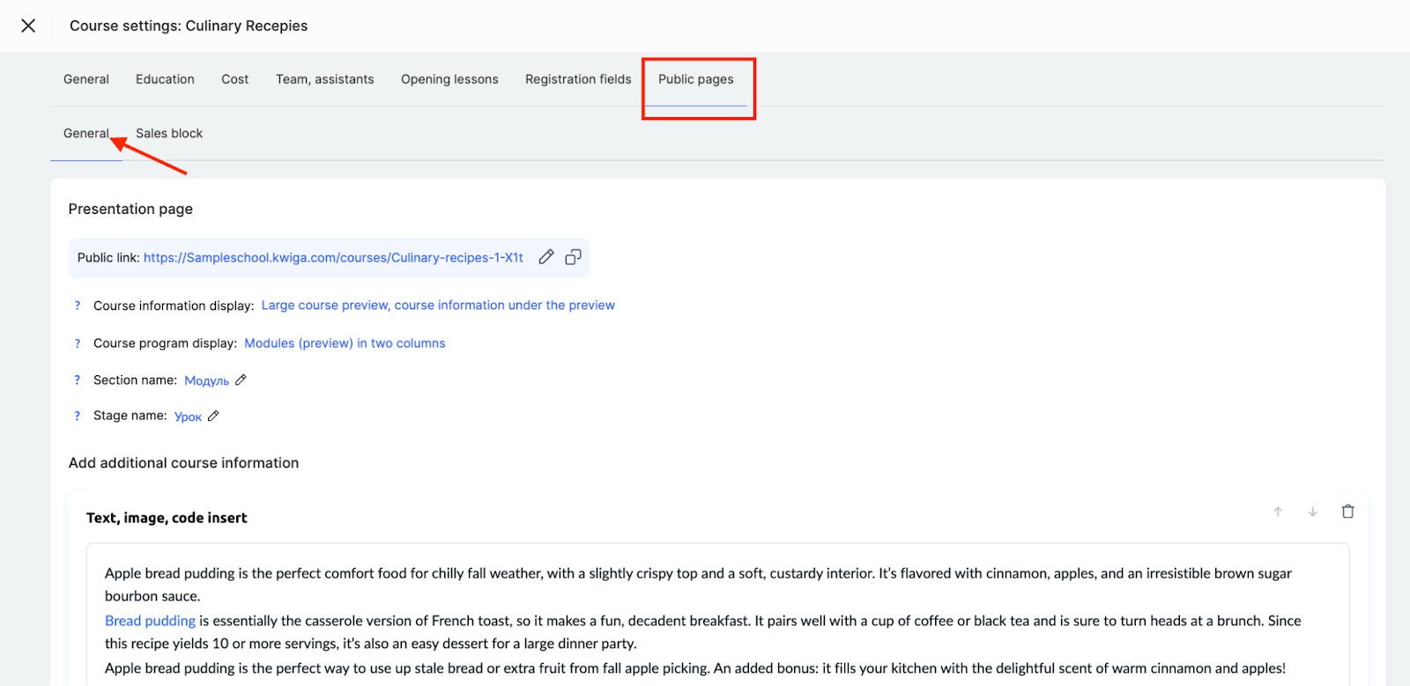Open help for Section name

pos(78,380)
